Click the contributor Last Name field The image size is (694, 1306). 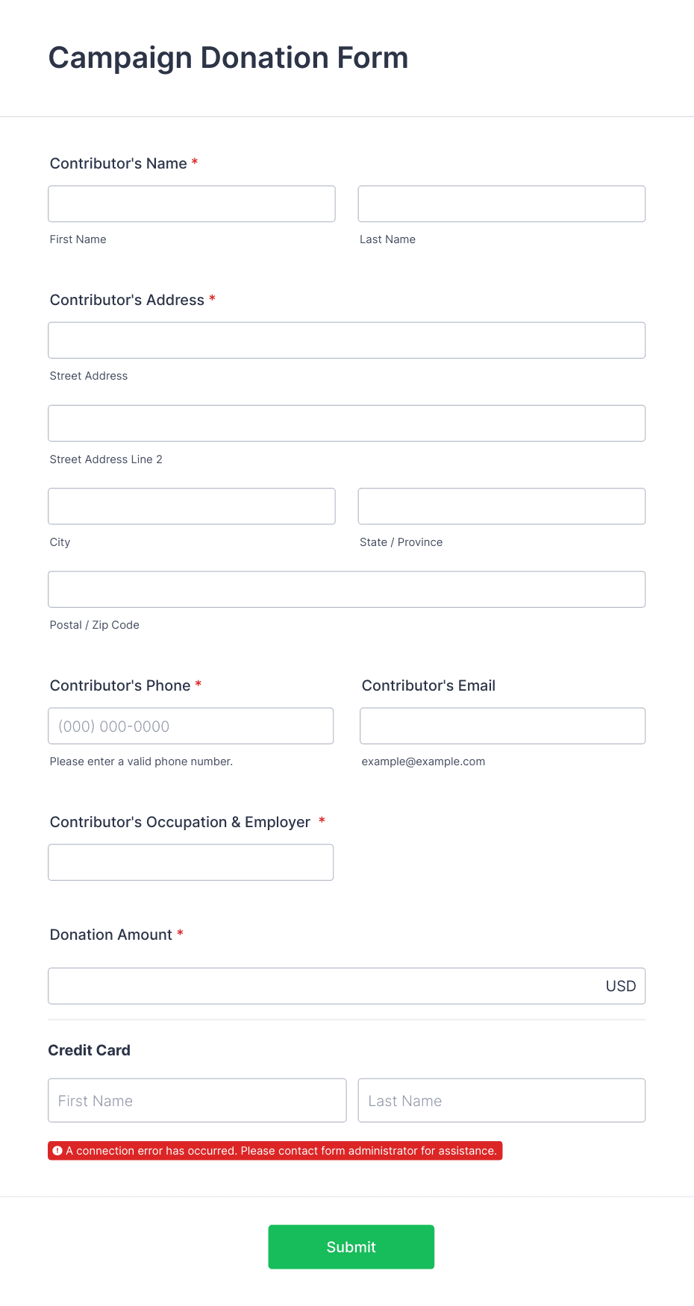(501, 204)
